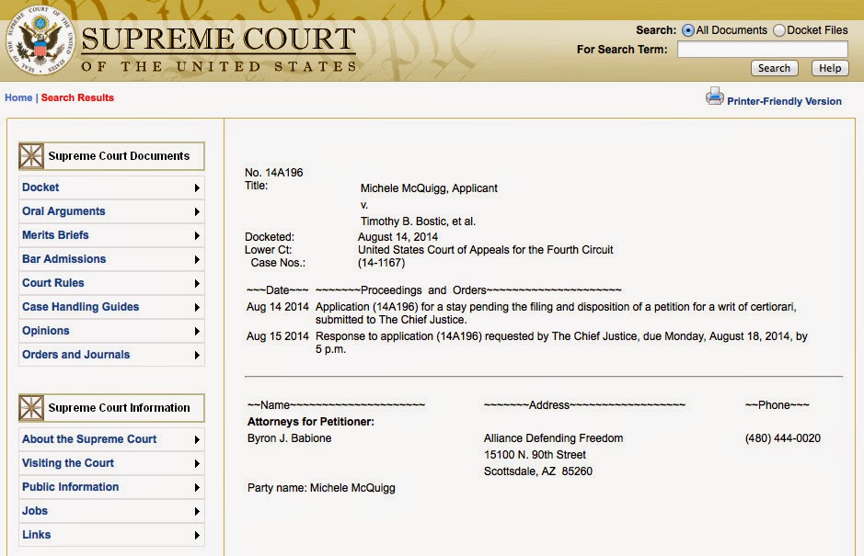Click the Supreme Court Documents header icon
The image size is (864, 556).
[x=31, y=156]
